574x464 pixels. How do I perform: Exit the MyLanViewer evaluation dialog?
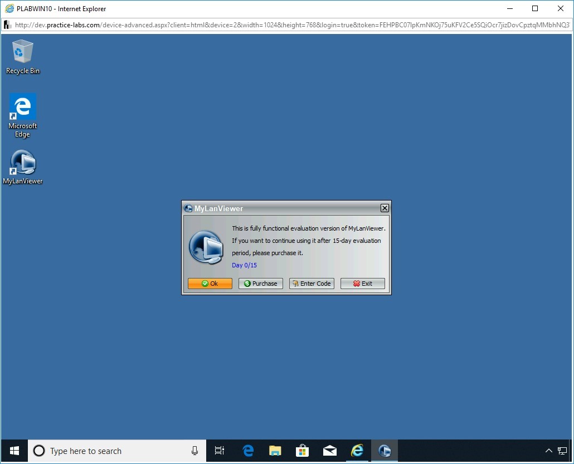coord(363,284)
